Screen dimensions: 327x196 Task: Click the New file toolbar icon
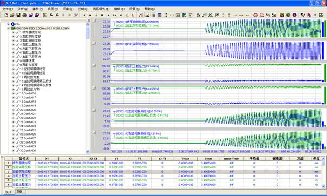point(6,15)
